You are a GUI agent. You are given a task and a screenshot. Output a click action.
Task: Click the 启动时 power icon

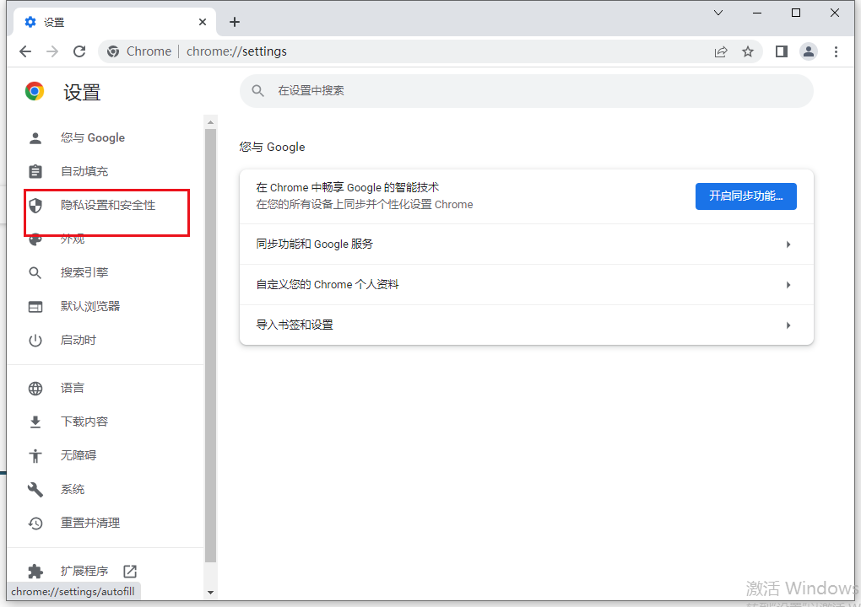tap(35, 341)
